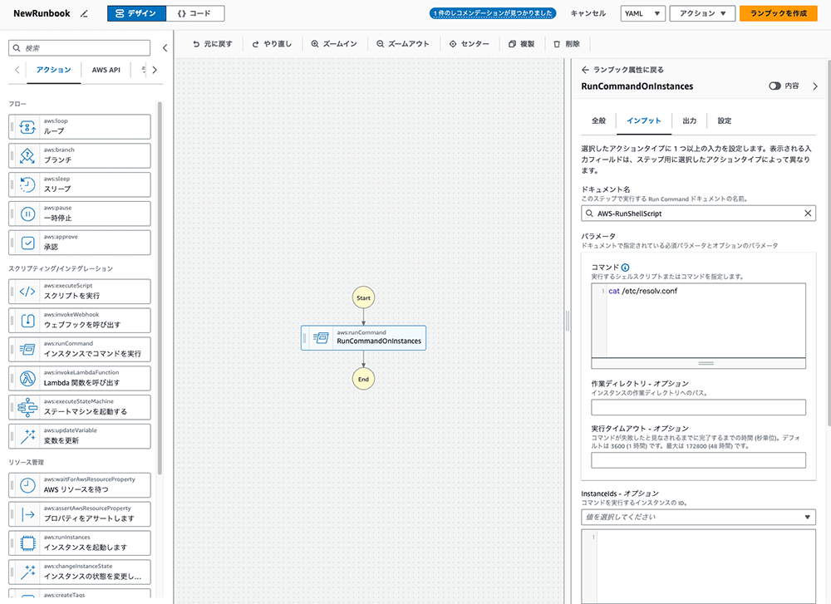Click the ランブックを作成 button

click(x=778, y=13)
